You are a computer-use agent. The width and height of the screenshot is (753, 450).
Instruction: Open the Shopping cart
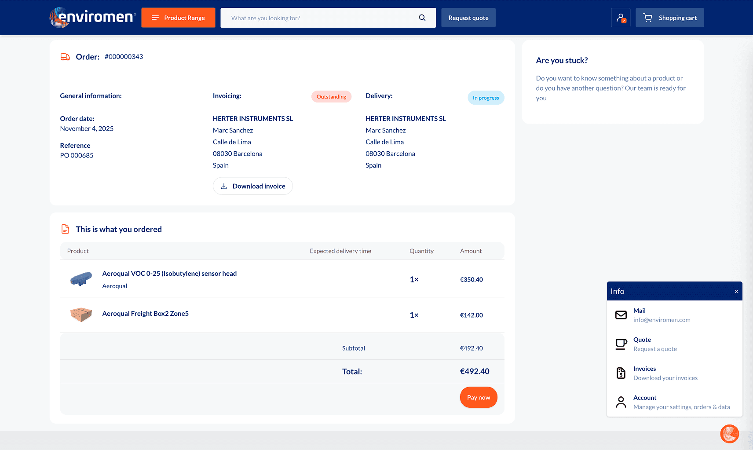click(669, 18)
